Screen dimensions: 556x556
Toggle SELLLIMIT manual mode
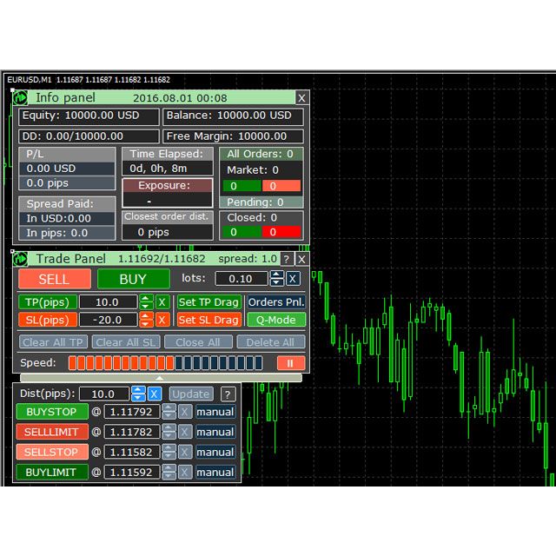click(x=215, y=432)
